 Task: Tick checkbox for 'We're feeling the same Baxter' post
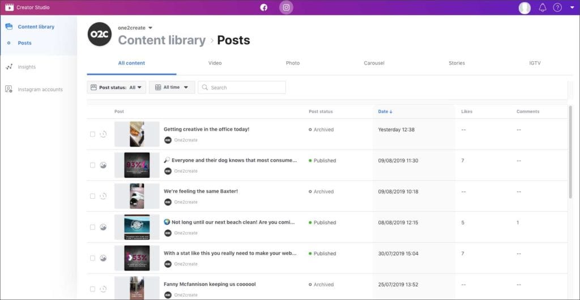[92, 196]
